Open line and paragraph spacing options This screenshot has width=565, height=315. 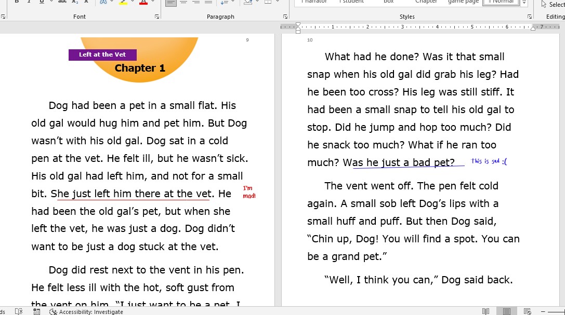pyautogui.click(x=224, y=3)
